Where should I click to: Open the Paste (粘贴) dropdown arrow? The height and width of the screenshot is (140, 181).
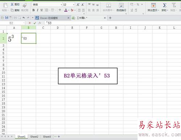(x=8, y=10)
